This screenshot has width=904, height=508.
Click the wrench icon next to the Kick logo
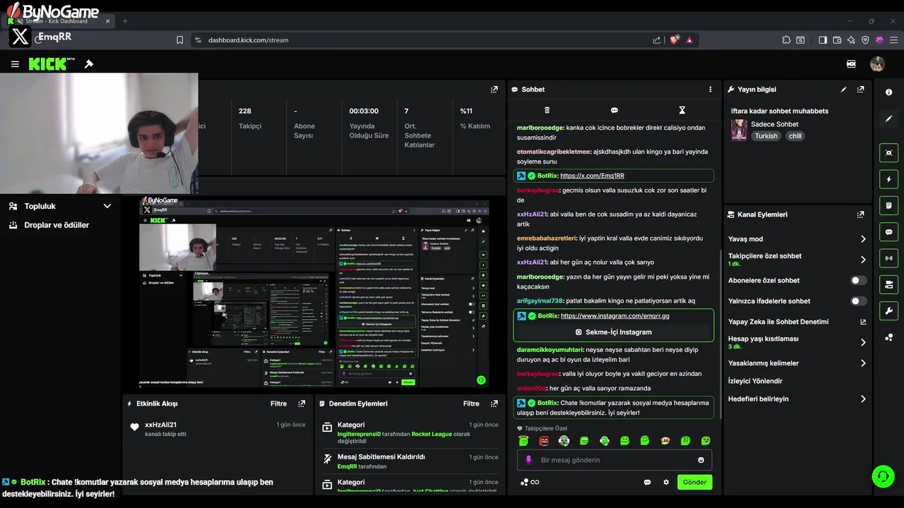point(89,64)
